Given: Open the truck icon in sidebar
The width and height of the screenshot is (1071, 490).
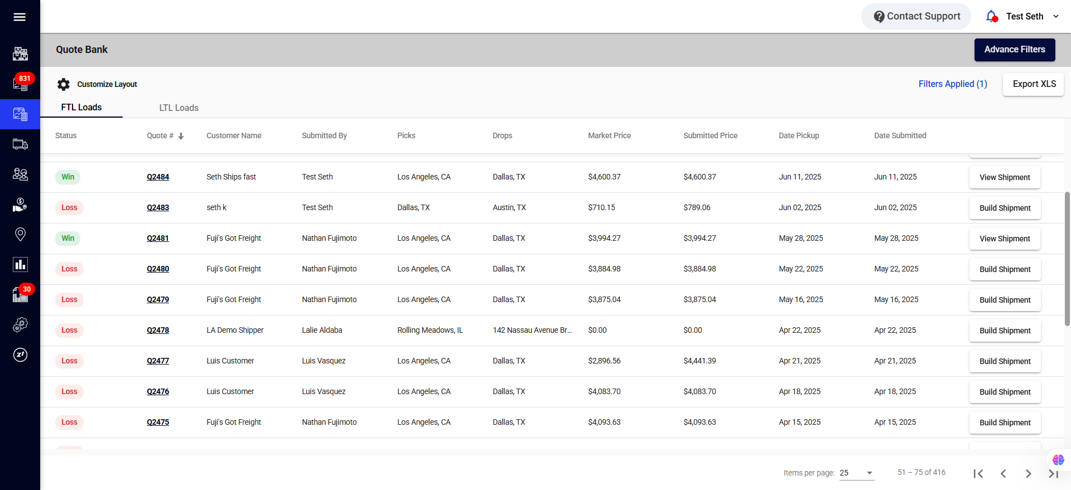Looking at the screenshot, I should (x=20, y=144).
